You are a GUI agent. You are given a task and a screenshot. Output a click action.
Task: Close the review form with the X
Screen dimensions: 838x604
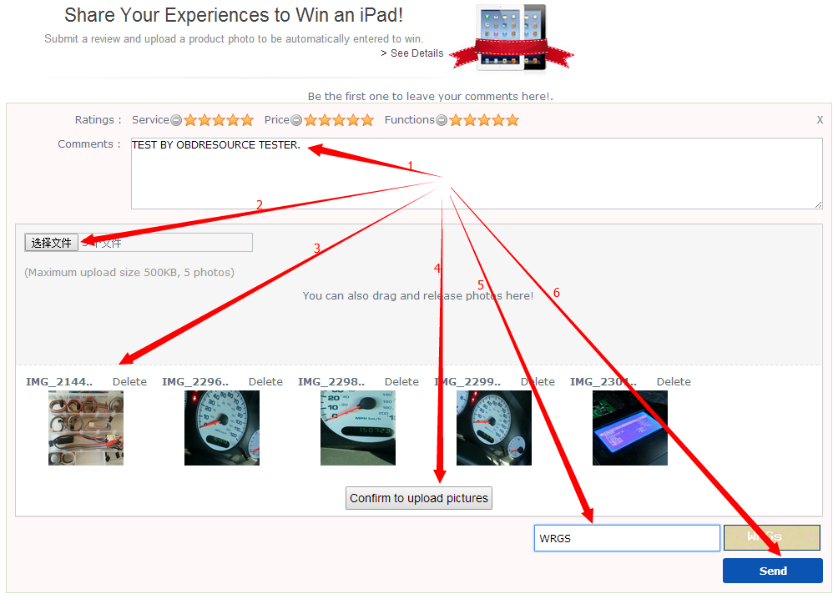click(820, 120)
